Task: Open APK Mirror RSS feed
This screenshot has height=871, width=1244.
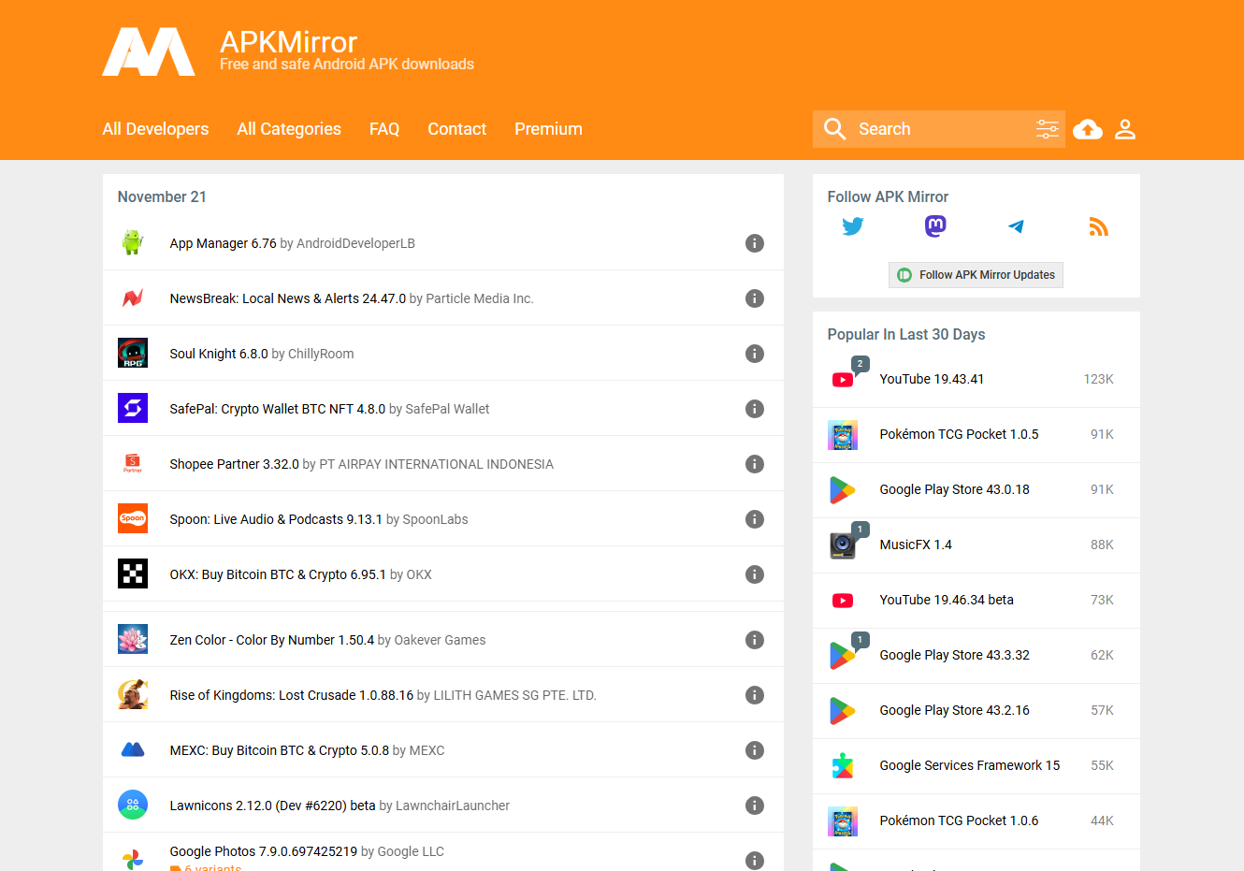Action: (1099, 226)
